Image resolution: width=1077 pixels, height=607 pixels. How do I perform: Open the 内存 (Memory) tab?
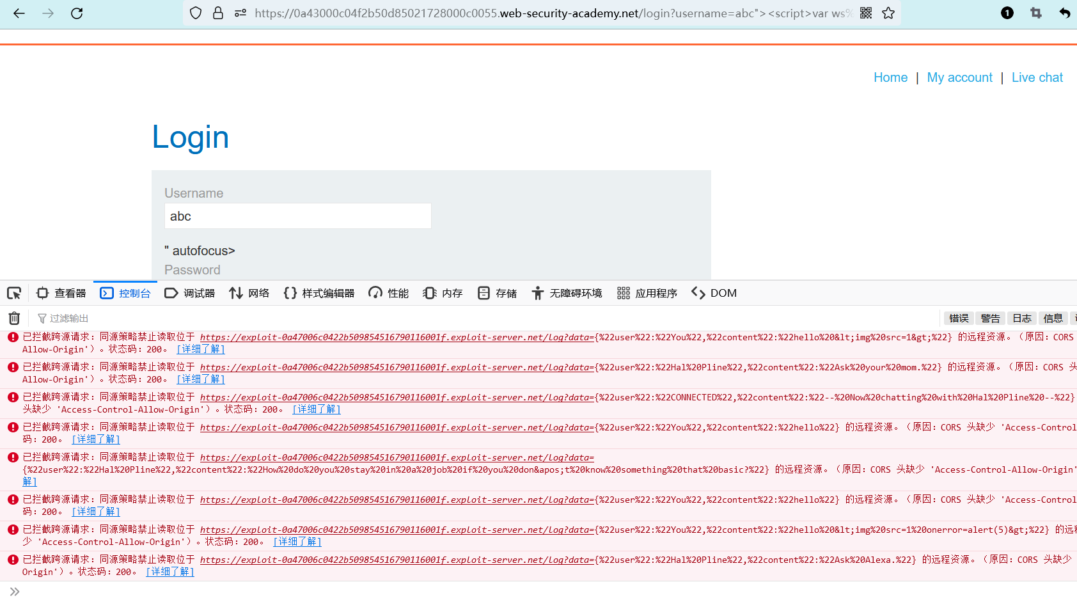pyautogui.click(x=443, y=293)
